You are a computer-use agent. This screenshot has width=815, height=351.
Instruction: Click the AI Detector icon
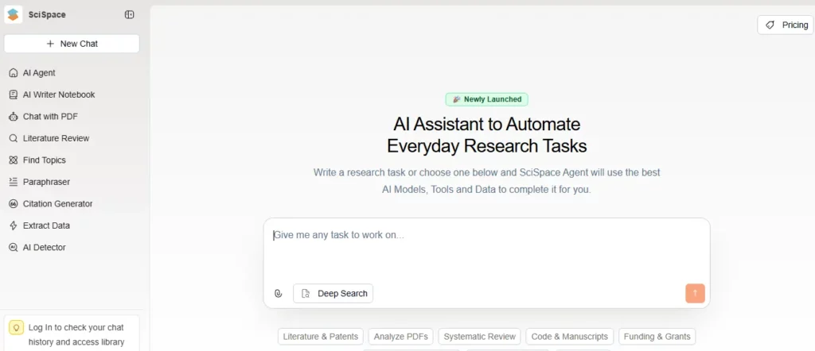[x=14, y=248]
